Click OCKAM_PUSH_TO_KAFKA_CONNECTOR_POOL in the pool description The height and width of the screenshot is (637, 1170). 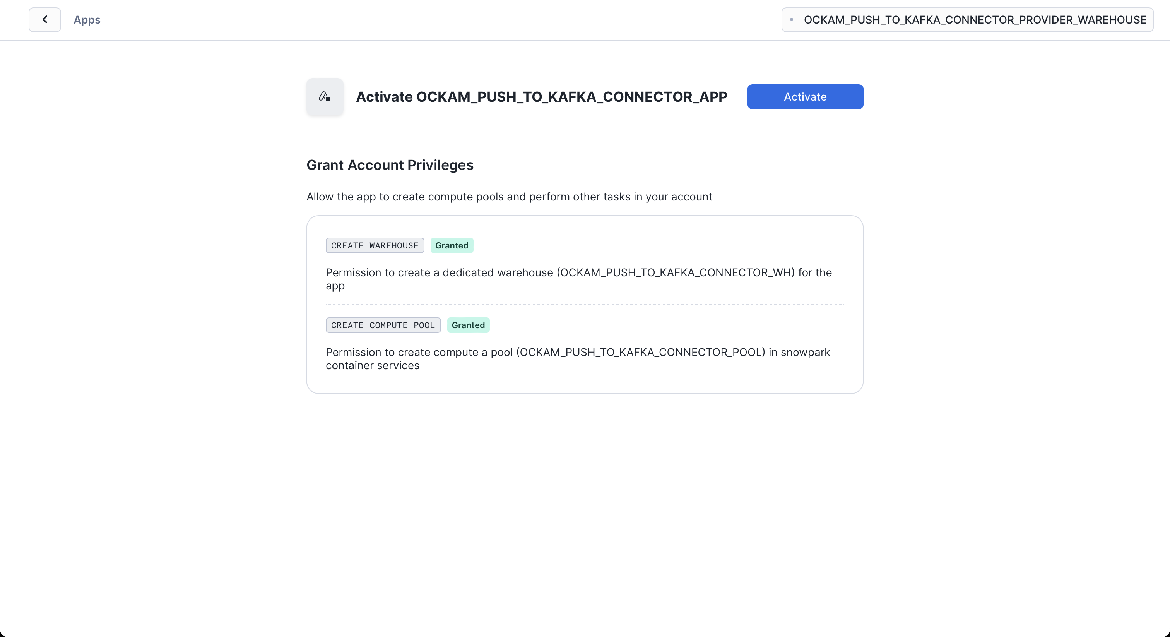point(640,353)
